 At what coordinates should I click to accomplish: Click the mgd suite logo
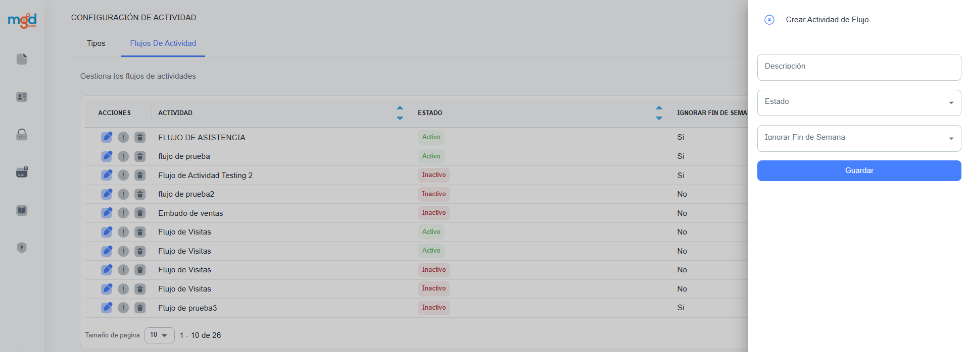[x=22, y=21]
